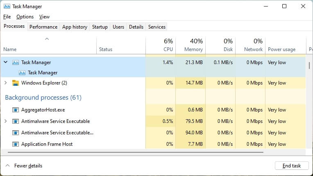This screenshot has width=313, height=176.
Task: Click the icon beside the 94.0 MB Antimalware process
Action: click(x=16, y=133)
